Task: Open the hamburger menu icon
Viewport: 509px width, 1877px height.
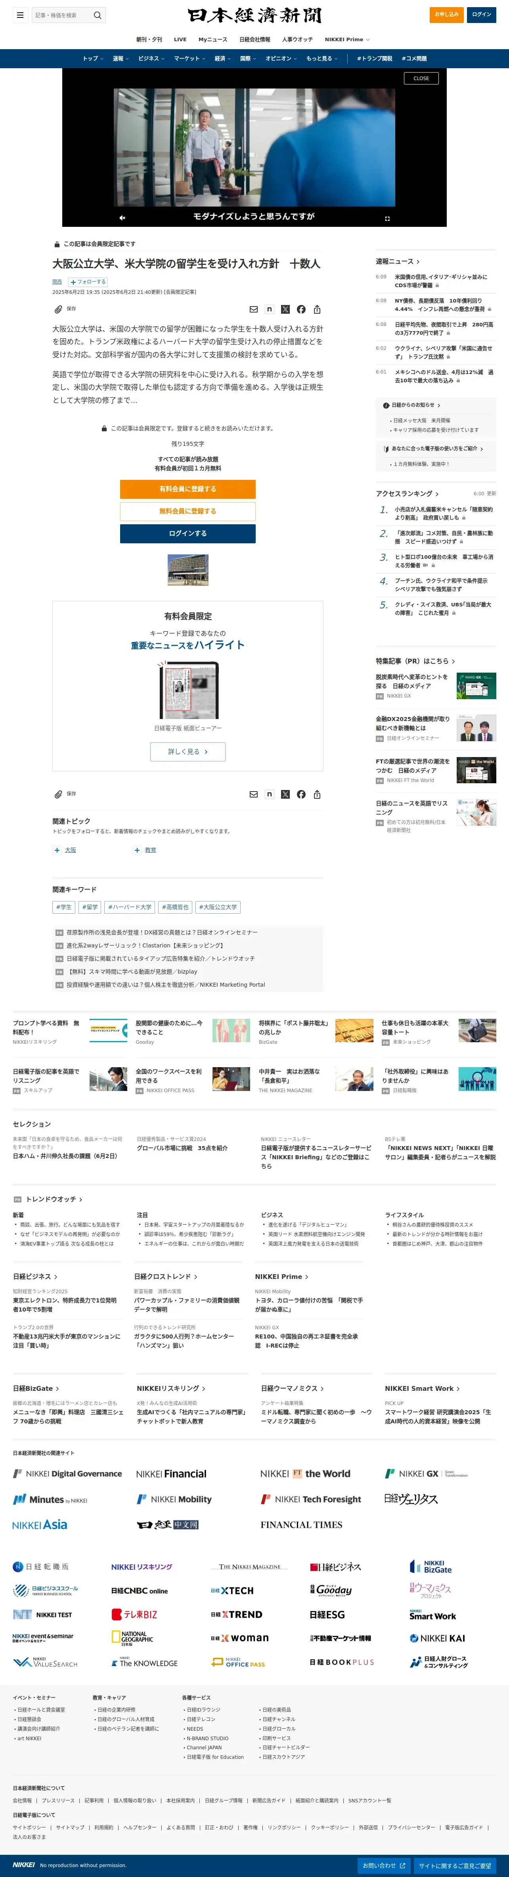Action: (x=20, y=15)
